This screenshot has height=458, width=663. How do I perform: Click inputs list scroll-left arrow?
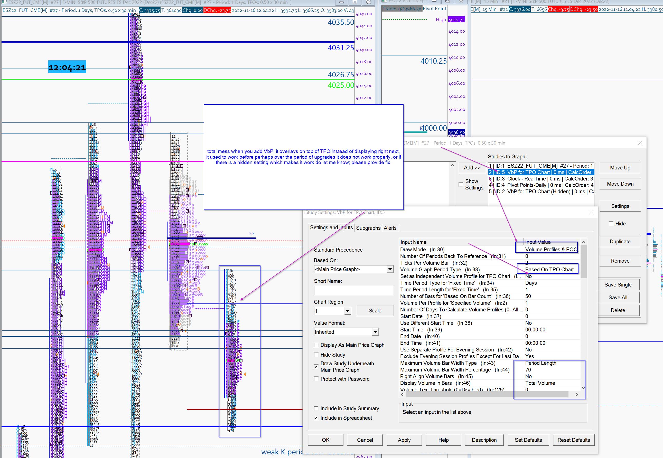coord(403,395)
